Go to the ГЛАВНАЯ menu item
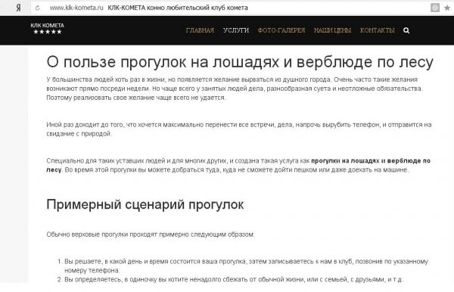This screenshot has width=454, height=292. point(200,30)
